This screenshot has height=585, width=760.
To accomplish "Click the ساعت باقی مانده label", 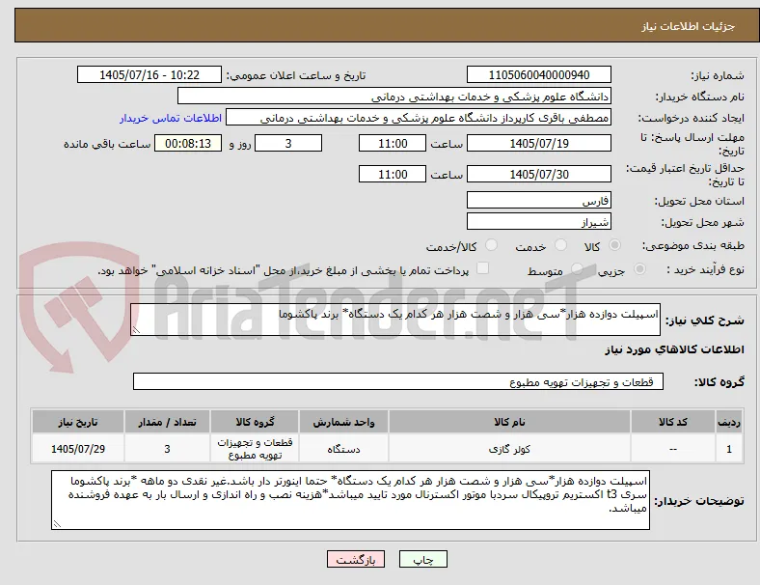I will 107,144.
